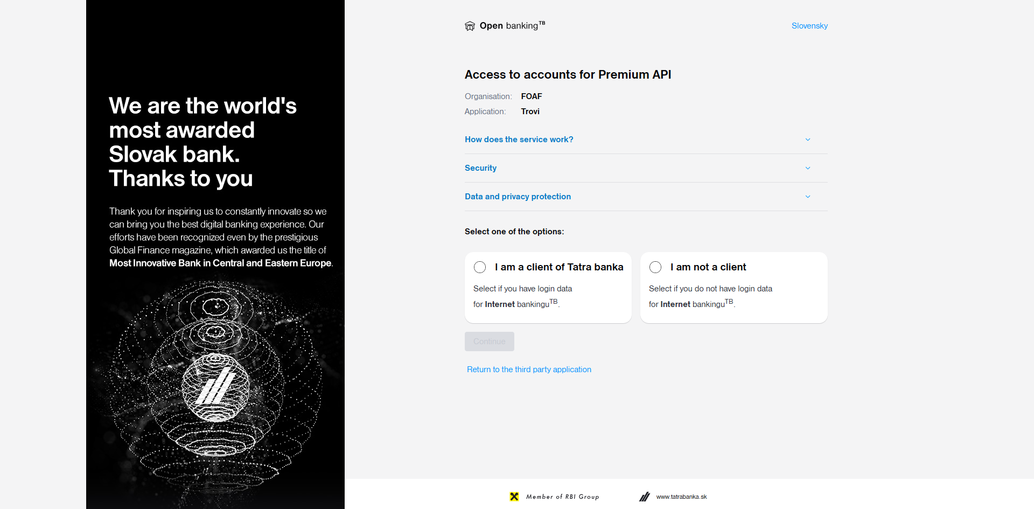
Task: Expand the 'How does the service work?' chevron
Action: click(x=808, y=140)
